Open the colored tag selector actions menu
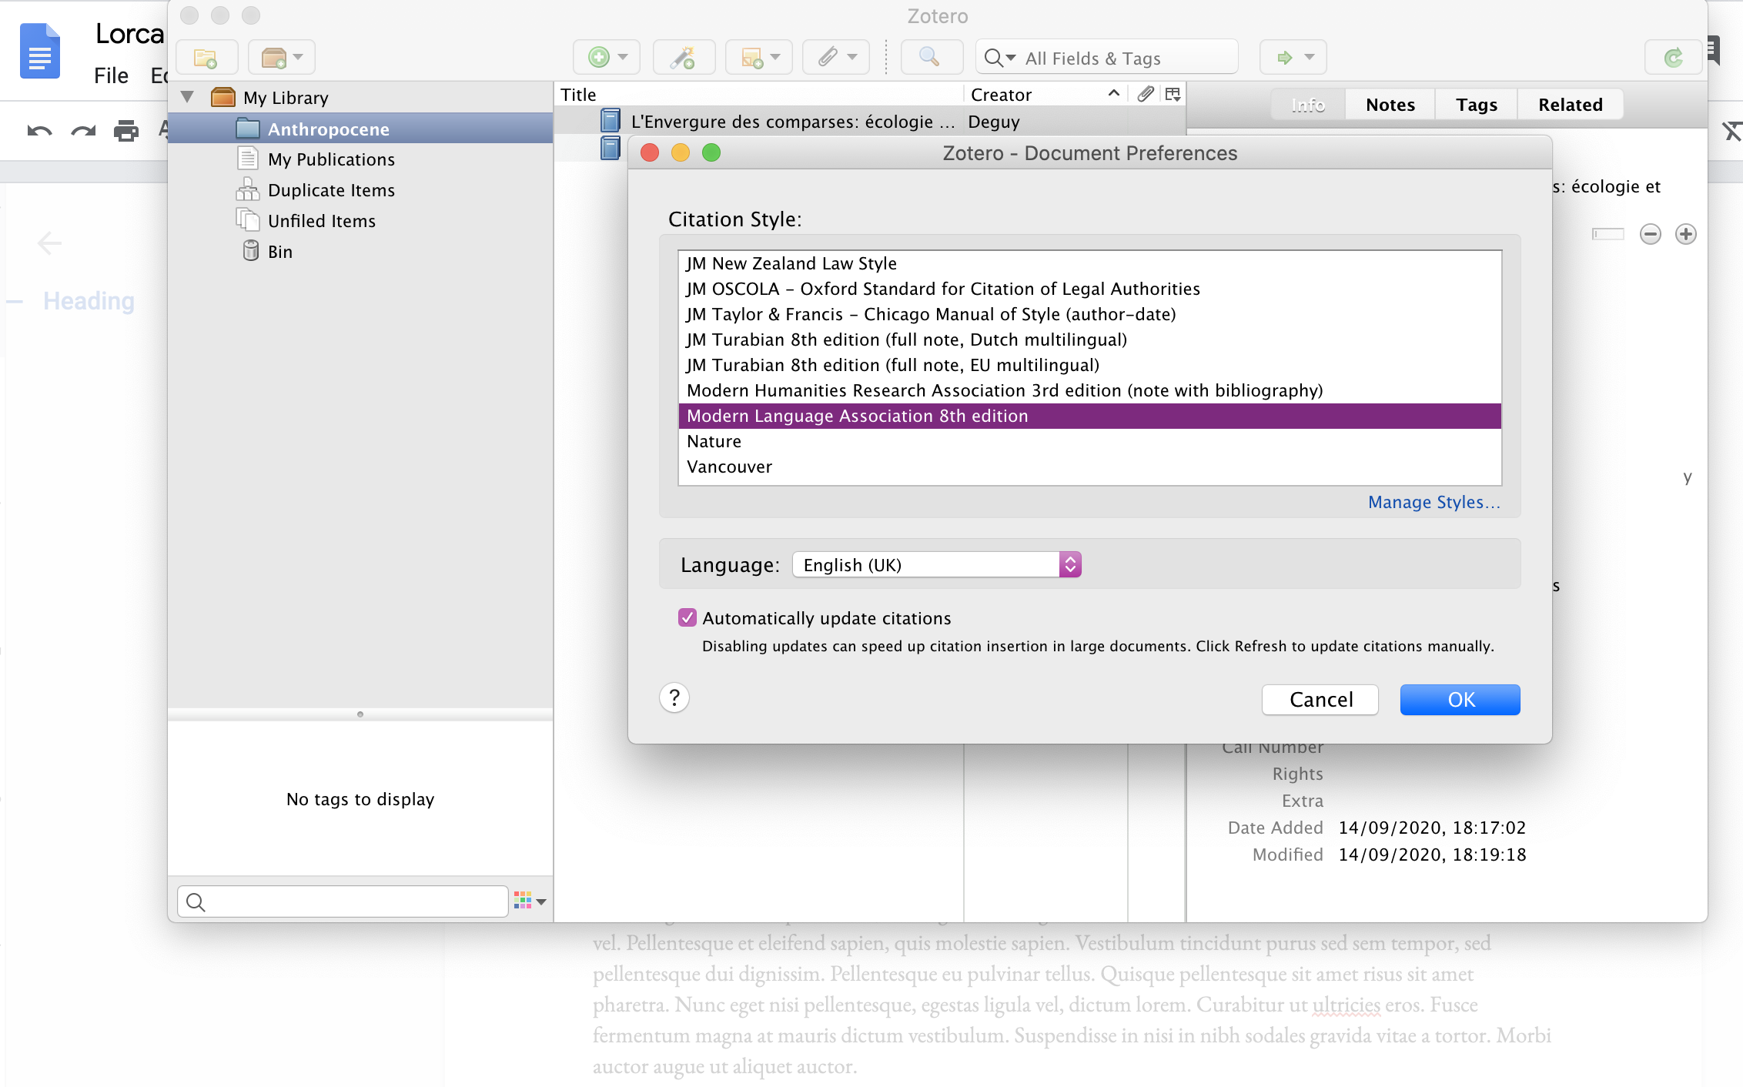The image size is (1743, 1087). click(x=530, y=901)
